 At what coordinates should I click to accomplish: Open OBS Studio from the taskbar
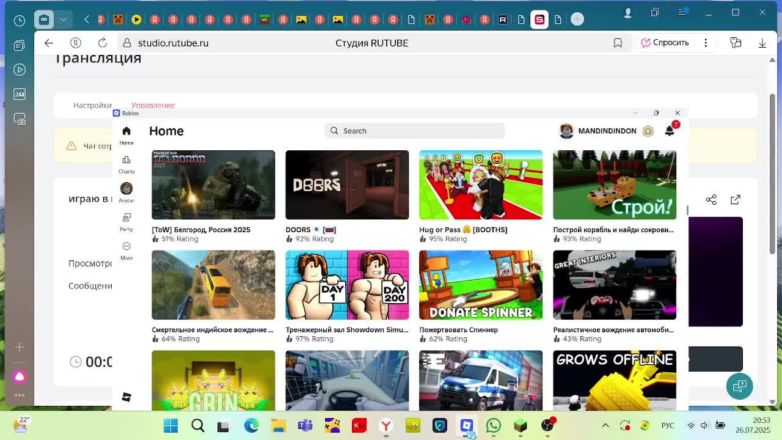tap(547, 425)
